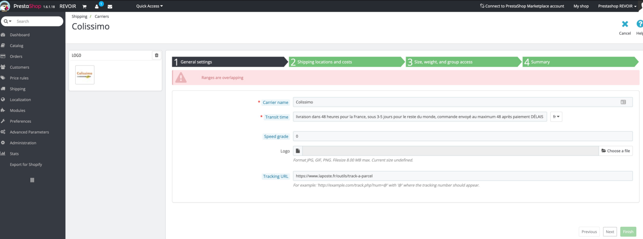Open the messages envelope icon
The height and width of the screenshot is (239, 643).
[x=110, y=6]
